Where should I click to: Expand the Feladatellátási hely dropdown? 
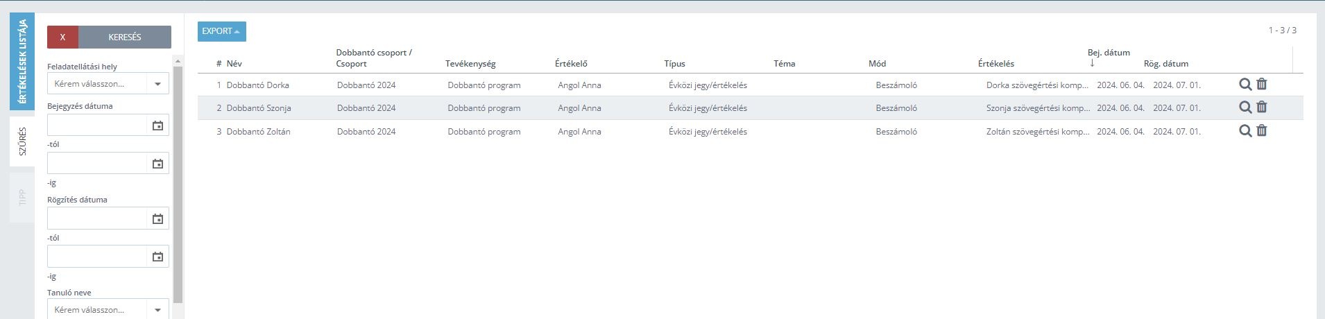coord(157,84)
